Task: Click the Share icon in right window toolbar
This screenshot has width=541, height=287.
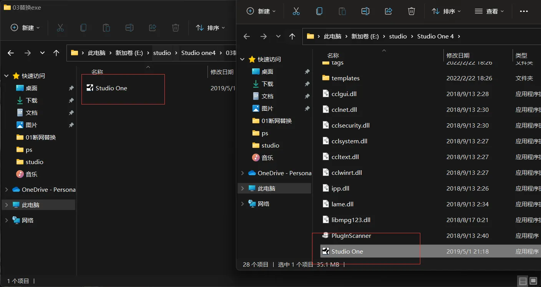Action: click(x=388, y=12)
